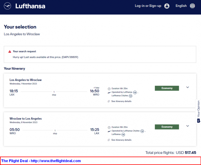Click the outbound itinerary details copy icon
Image resolution: width=201 pixels, height=165 pixels.
[109, 101]
